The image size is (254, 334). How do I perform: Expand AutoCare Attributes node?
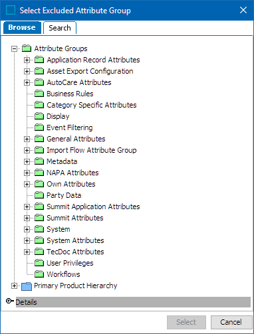coord(27,82)
